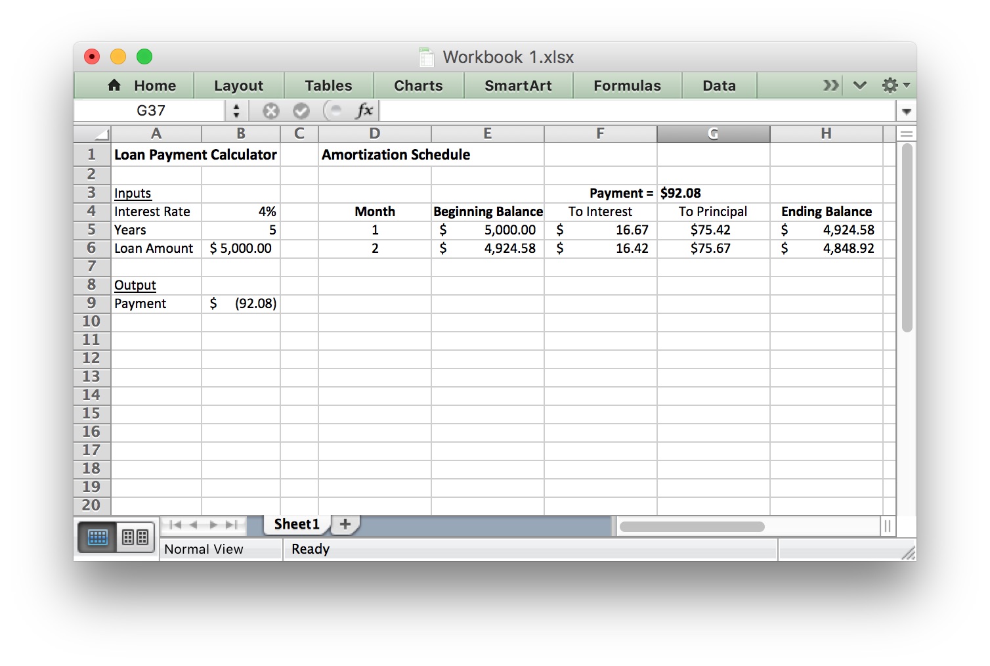Expand the formula bar dropdown arrow

point(907,112)
